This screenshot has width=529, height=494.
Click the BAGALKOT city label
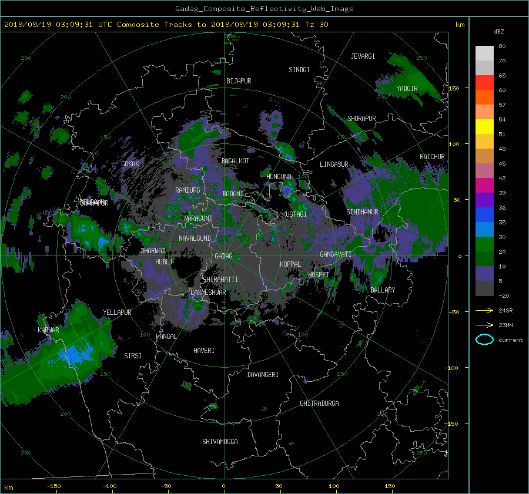[x=235, y=161]
